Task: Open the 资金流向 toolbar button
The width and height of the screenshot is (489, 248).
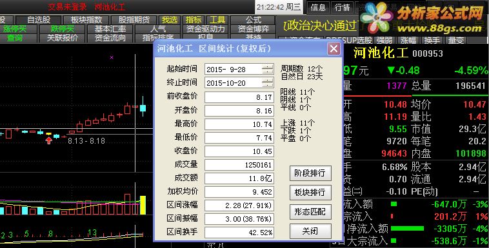Action: 110,38
